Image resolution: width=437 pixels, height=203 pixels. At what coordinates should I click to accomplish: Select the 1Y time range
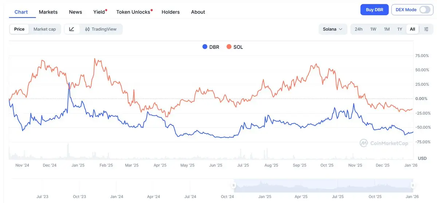coord(400,29)
